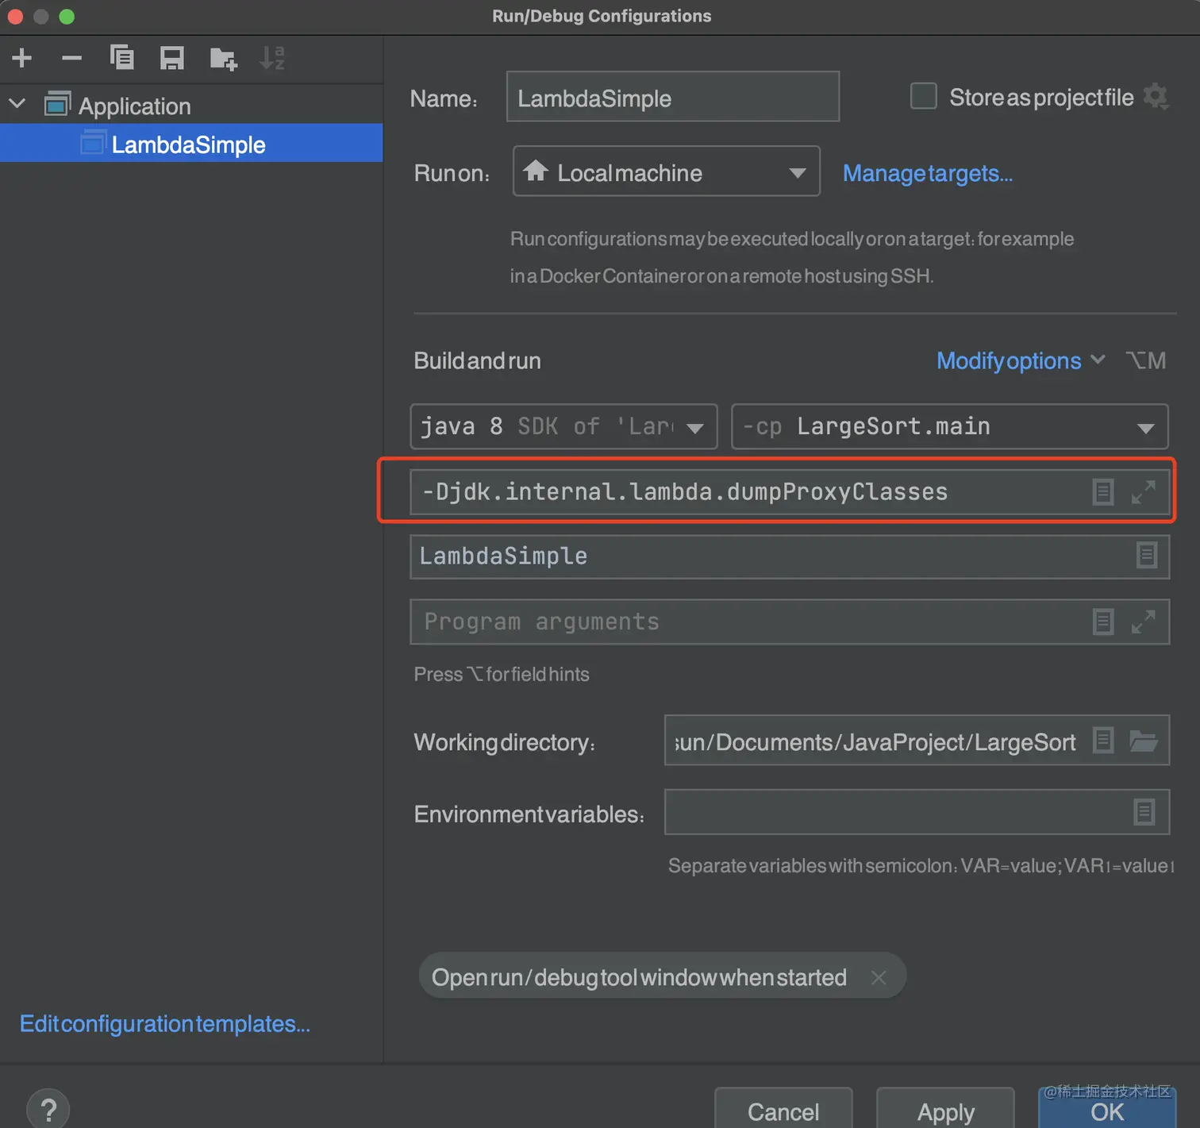Create a new configuration folder

click(222, 57)
